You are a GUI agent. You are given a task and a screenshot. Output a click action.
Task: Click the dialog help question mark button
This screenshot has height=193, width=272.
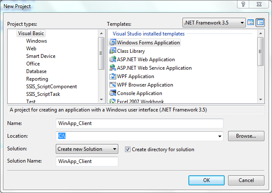point(243,4)
